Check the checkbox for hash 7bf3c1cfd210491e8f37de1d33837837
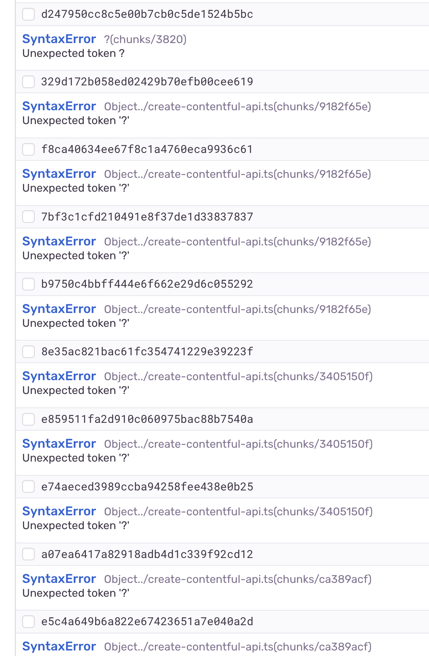This screenshot has height=656, width=429. coord(28,217)
